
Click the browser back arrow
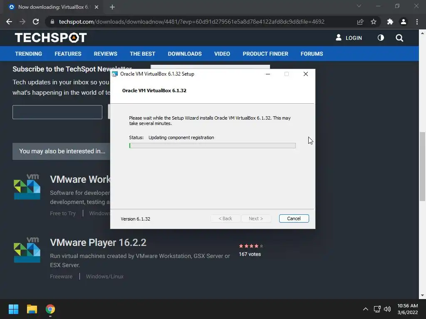9,22
